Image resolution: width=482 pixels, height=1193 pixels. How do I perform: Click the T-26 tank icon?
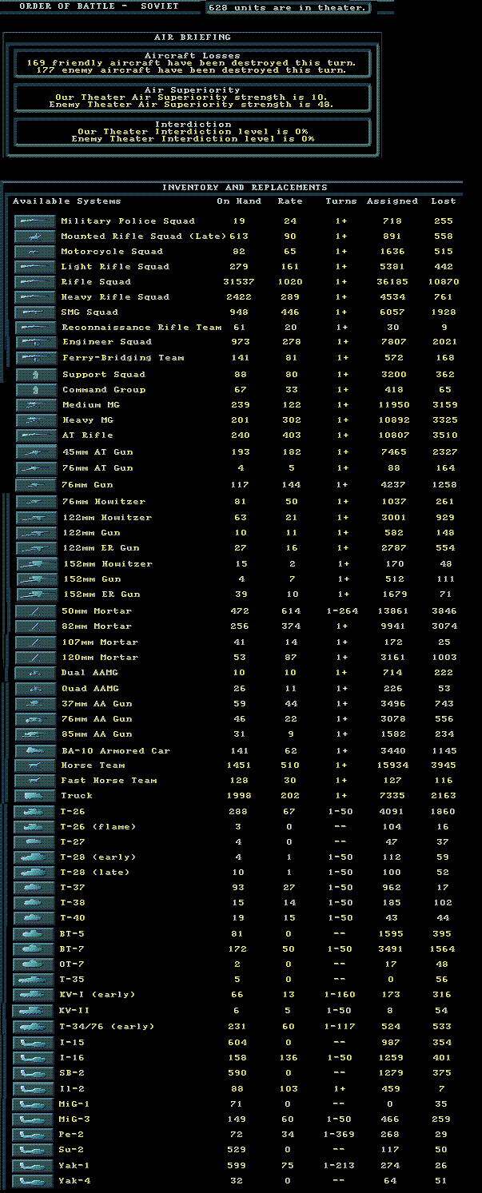click(x=35, y=812)
